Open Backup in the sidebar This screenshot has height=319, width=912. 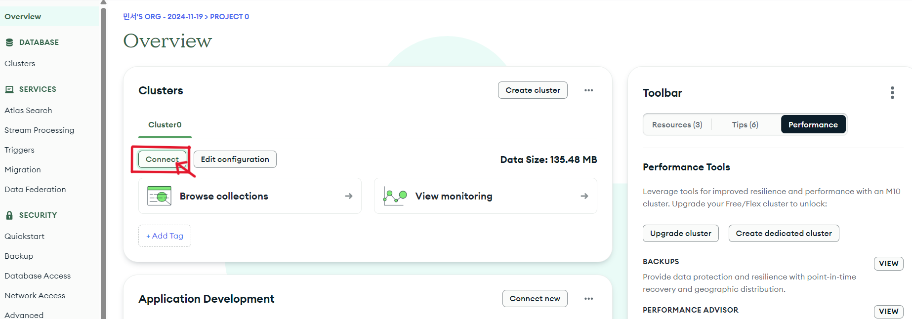(19, 256)
